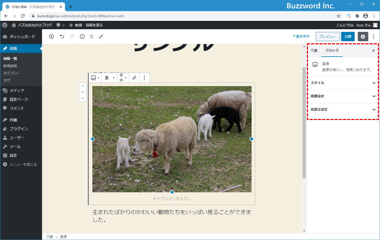This screenshot has height=240, width=380.
Task: Close the settings sidebar panel
Action: (x=373, y=51)
